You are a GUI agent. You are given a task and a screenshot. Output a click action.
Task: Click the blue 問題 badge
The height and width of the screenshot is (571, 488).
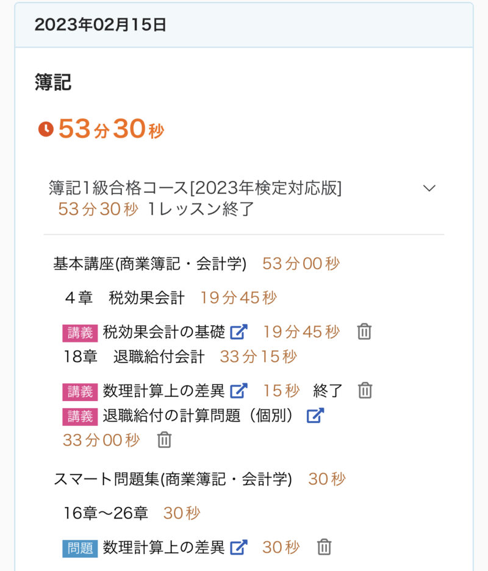(80, 548)
